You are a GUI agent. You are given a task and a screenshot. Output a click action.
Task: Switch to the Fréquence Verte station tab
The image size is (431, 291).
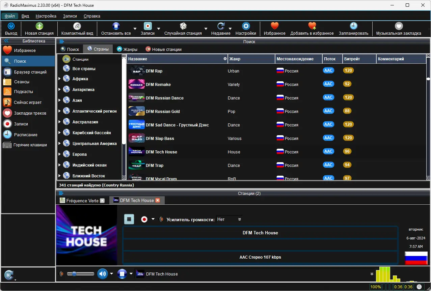click(x=81, y=200)
